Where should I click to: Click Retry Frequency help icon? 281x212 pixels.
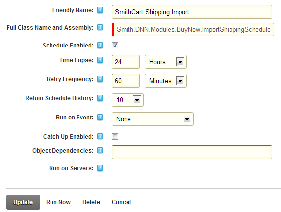(x=100, y=79)
